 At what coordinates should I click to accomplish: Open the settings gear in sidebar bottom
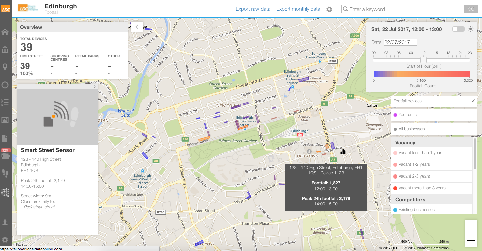pyautogui.click(x=5, y=240)
